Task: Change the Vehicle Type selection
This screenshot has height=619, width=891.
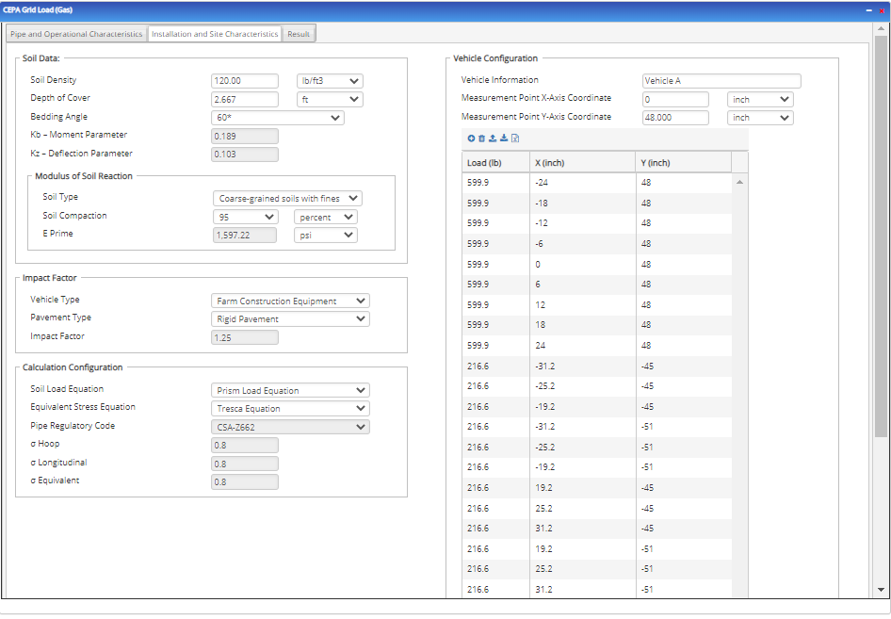Action: 290,299
